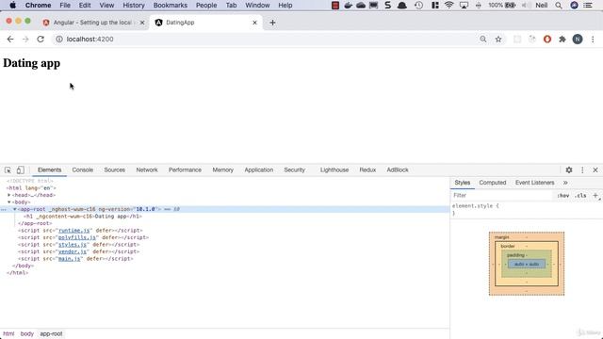Open the Security panel
603x339 pixels.
pos(295,169)
